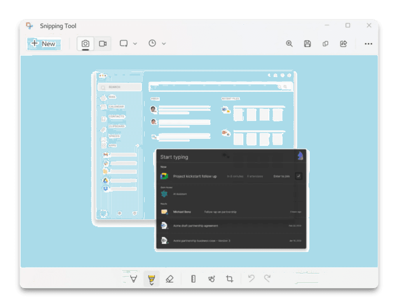Screen dimensions: 398x308
Task: Open the delay timer dropdown
Action: 164,44
